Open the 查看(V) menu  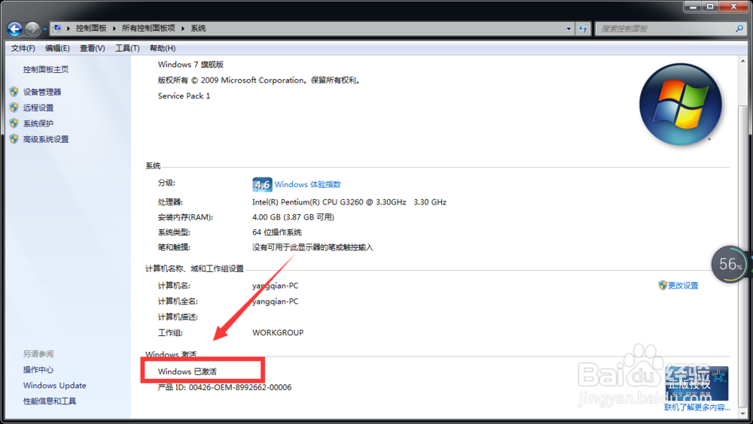92,48
